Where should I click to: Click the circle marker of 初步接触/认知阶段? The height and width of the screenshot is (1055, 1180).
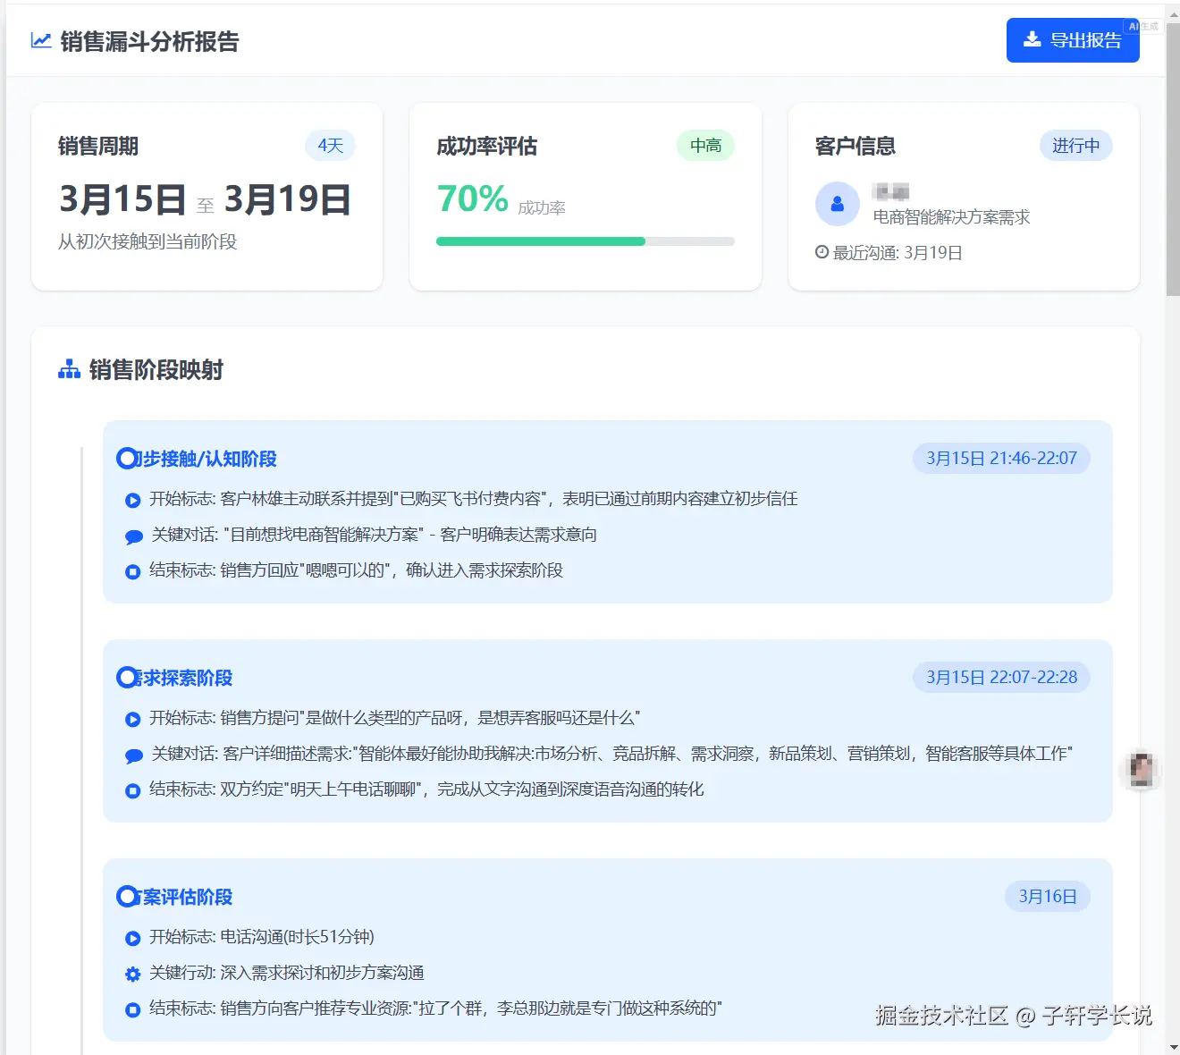(x=127, y=459)
